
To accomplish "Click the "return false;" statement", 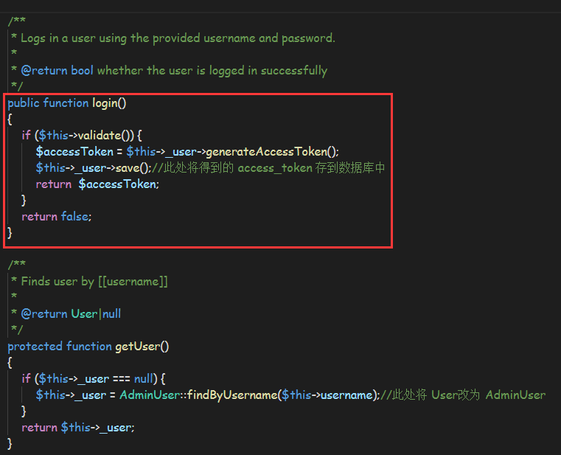I will pyautogui.click(x=57, y=217).
